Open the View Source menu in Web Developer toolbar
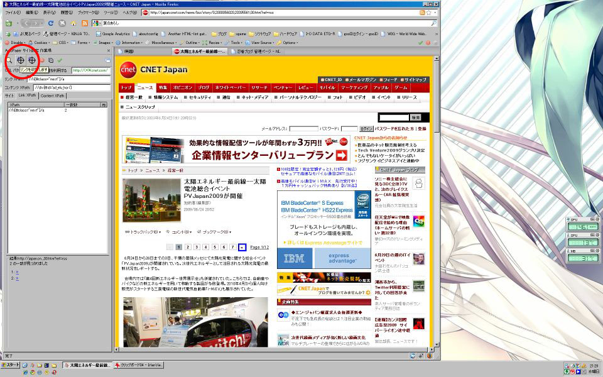 click(x=260, y=43)
